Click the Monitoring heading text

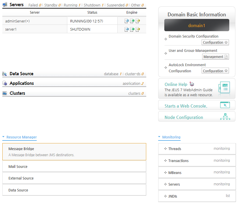(171, 137)
